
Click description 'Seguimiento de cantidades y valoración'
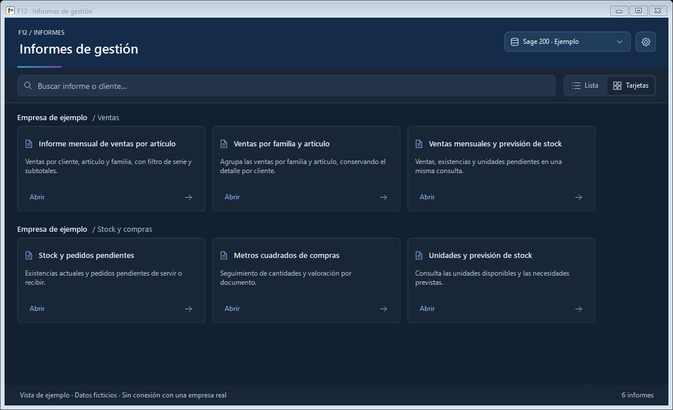tap(286, 278)
